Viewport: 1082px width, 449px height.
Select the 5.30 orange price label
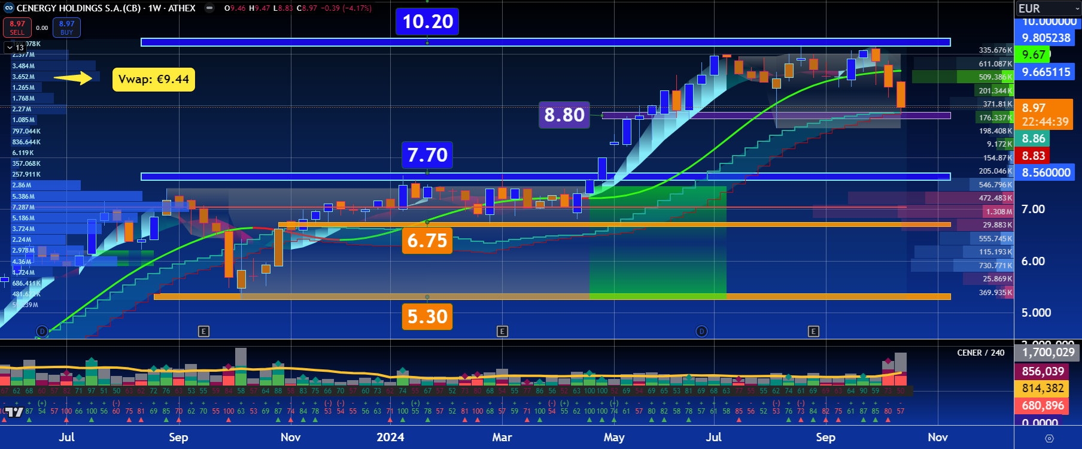click(427, 316)
